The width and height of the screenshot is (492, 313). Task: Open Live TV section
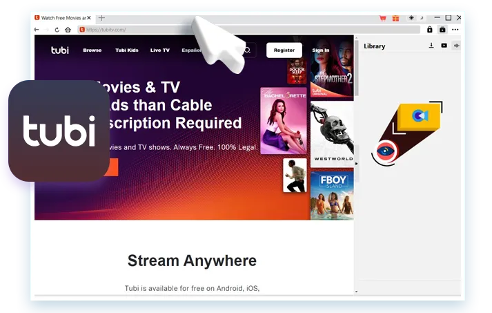click(159, 50)
